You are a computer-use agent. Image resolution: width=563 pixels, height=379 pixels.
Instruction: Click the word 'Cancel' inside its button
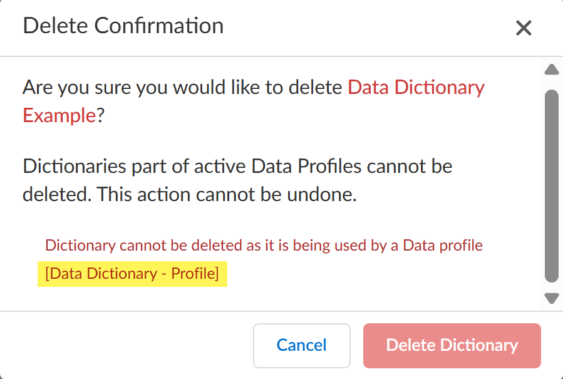pyautogui.click(x=302, y=345)
